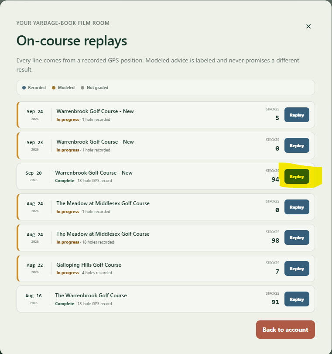Click the stroke count 7
The height and width of the screenshot is (354, 332).
tap(277, 272)
